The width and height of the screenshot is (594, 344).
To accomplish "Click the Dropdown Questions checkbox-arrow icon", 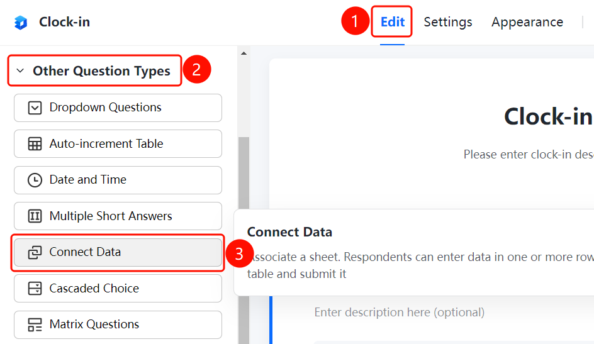I will click(35, 108).
